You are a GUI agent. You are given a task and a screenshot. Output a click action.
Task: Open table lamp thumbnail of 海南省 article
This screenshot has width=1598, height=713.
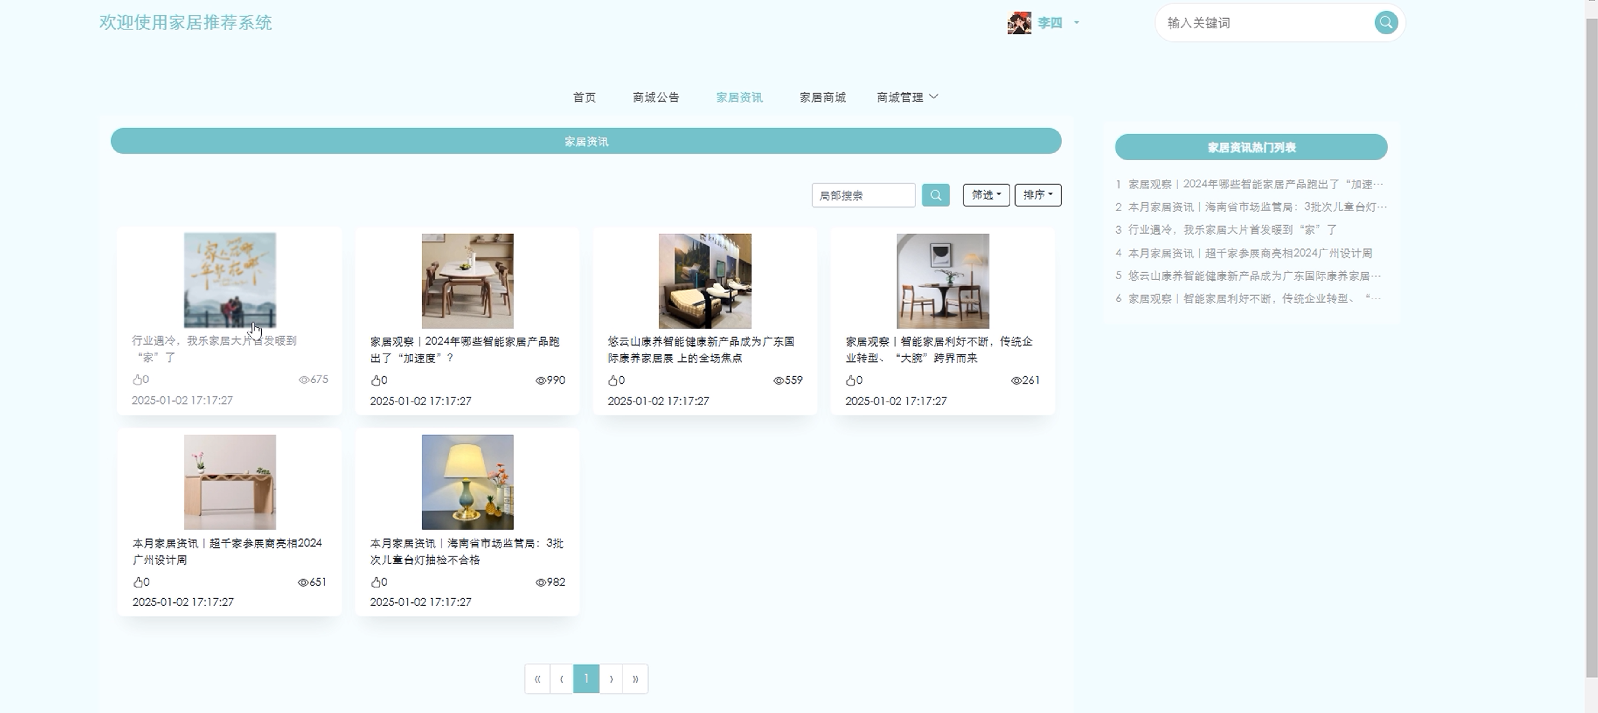coord(468,482)
